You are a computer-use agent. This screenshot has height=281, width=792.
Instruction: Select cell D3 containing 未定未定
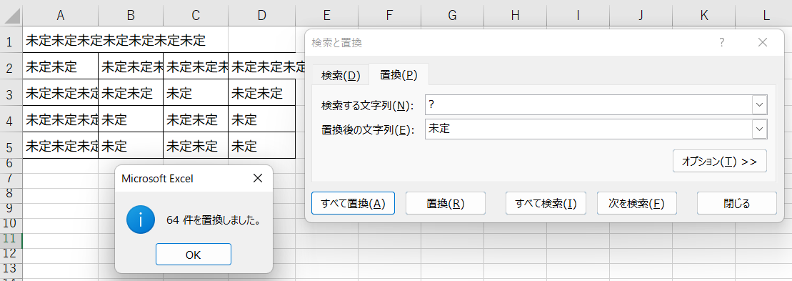pyautogui.click(x=261, y=92)
